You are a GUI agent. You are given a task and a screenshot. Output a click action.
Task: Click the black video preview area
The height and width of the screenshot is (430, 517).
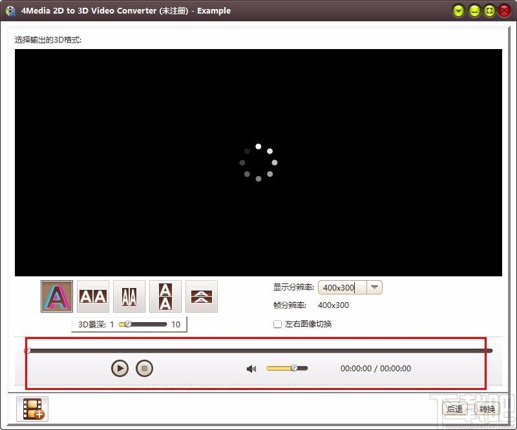tap(258, 163)
